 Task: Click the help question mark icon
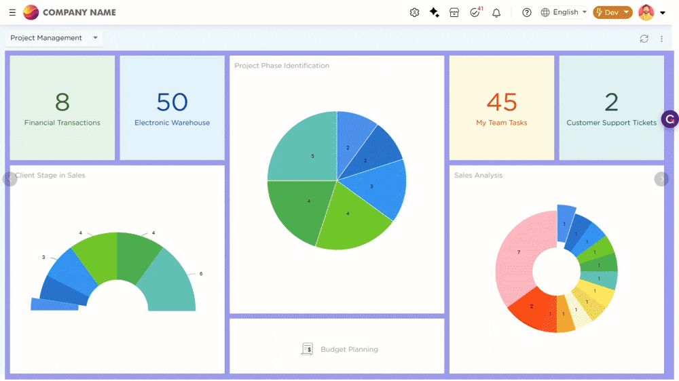click(x=527, y=12)
